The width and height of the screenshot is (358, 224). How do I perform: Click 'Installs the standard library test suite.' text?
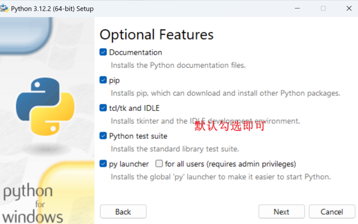(175, 149)
